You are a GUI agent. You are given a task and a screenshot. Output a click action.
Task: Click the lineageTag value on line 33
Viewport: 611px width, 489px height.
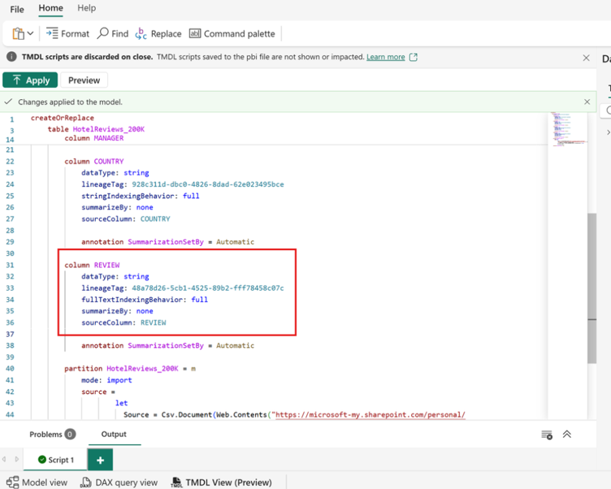(208, 288)
